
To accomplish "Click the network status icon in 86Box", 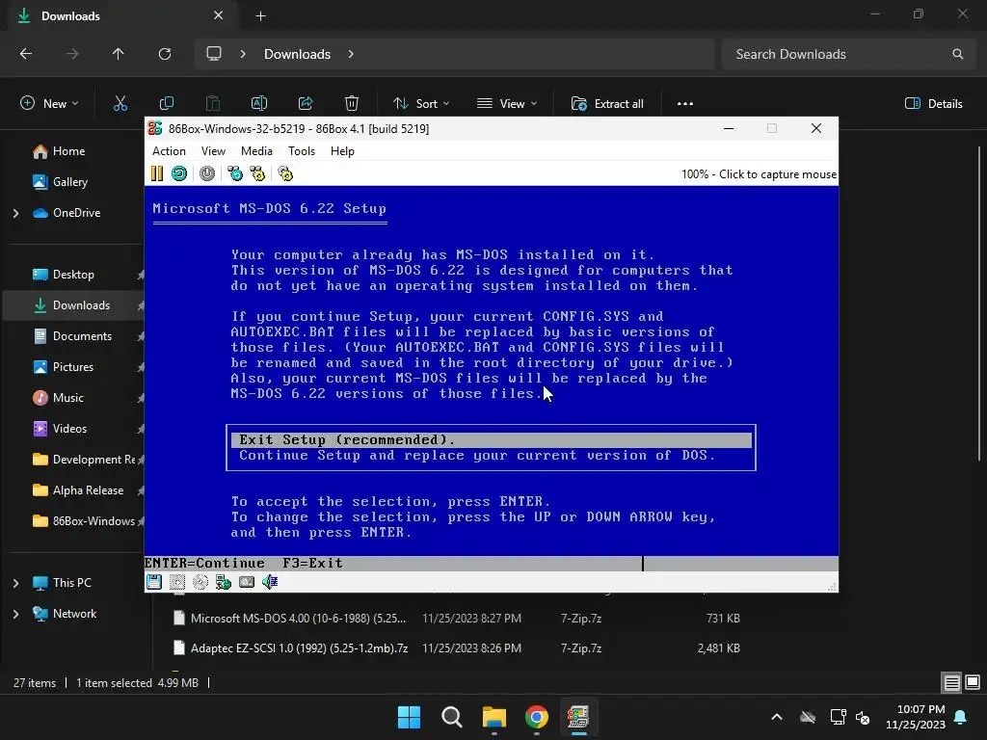I will (x=224, y=582).
